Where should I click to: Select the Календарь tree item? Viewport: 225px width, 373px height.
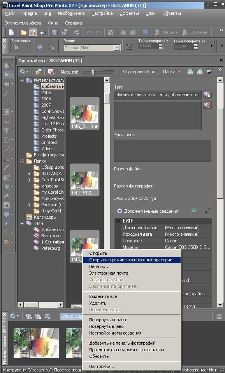[44, 217]
